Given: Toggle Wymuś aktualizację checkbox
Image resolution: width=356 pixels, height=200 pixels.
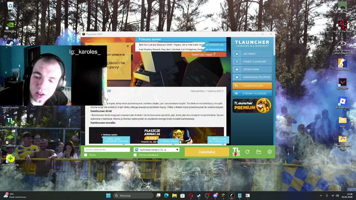Looking at the screenshot, I should click(135, 155).
